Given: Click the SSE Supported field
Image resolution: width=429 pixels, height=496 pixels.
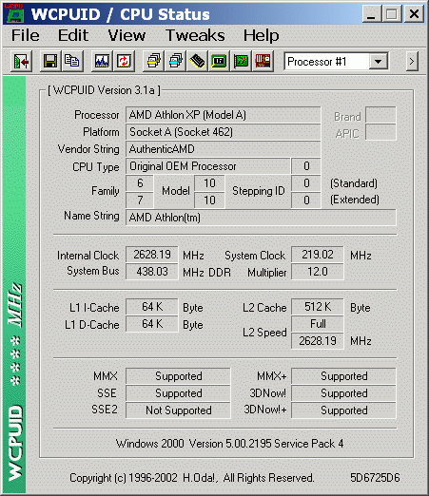Looking at the screenshot, I should click(178, 393).
